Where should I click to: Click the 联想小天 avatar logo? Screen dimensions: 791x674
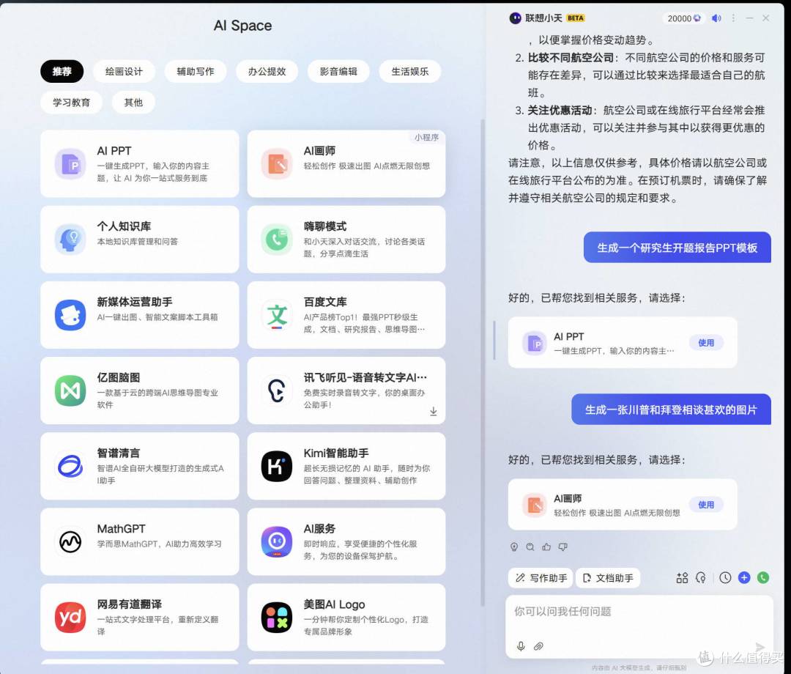point(515,18)
